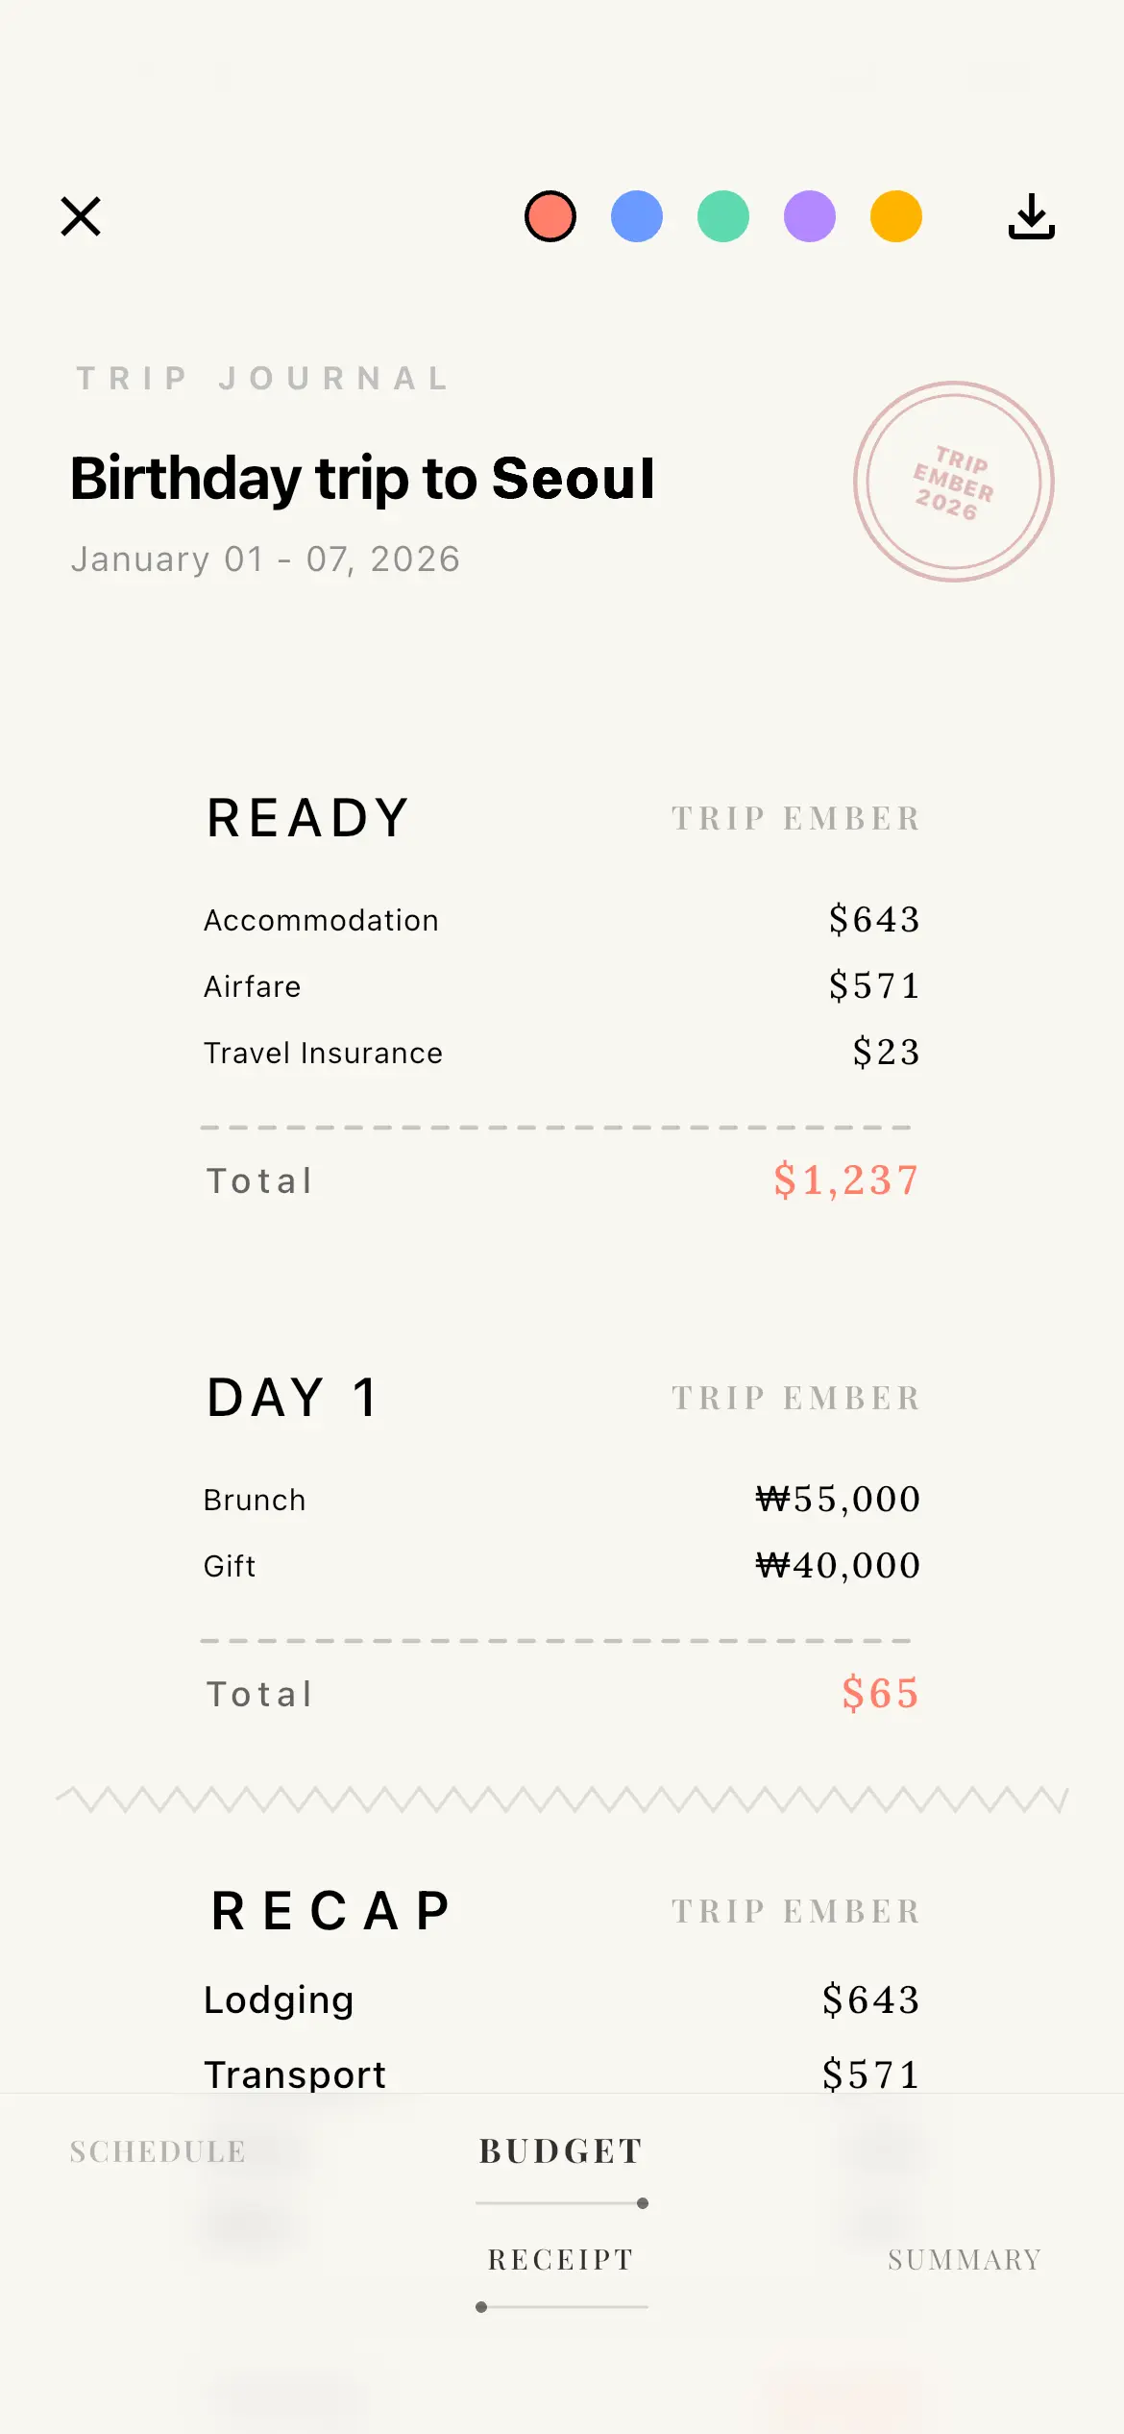Image resolution: width=1124 pixels, height=2434 pixels.
Task: Pick the mint green color theme
Action: 723,216
